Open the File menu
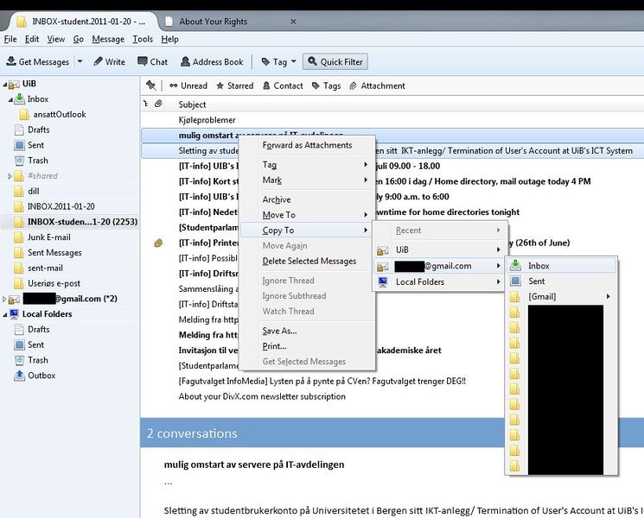644x518 pixels. click(x=10, y=39)
